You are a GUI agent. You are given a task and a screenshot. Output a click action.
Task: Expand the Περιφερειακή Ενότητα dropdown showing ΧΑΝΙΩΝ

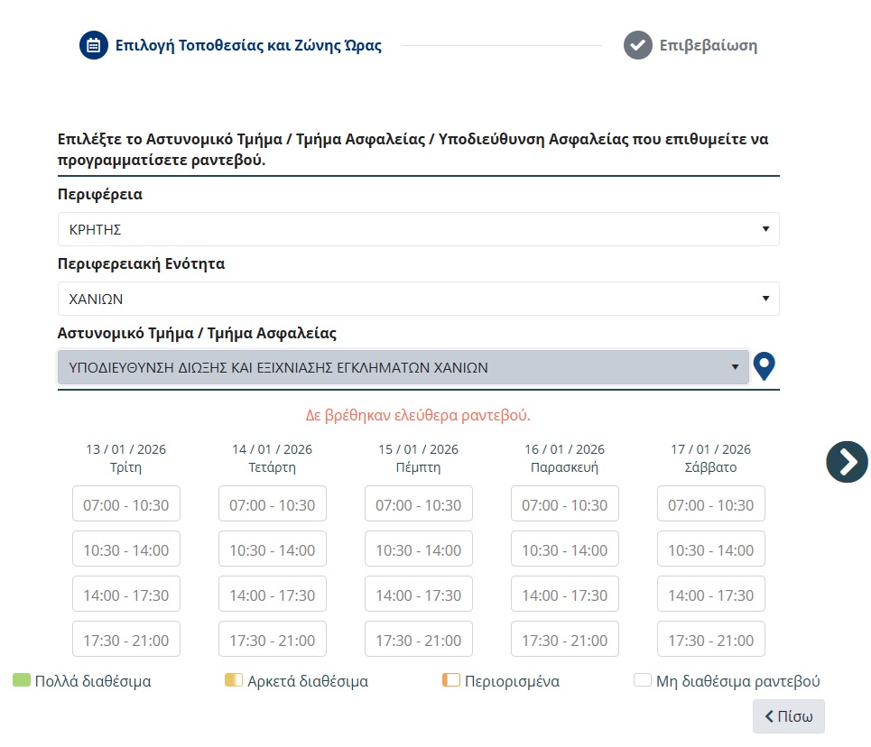(418, 299)
